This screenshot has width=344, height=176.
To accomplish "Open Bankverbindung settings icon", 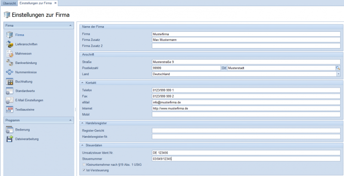I will tap(10, 63).
